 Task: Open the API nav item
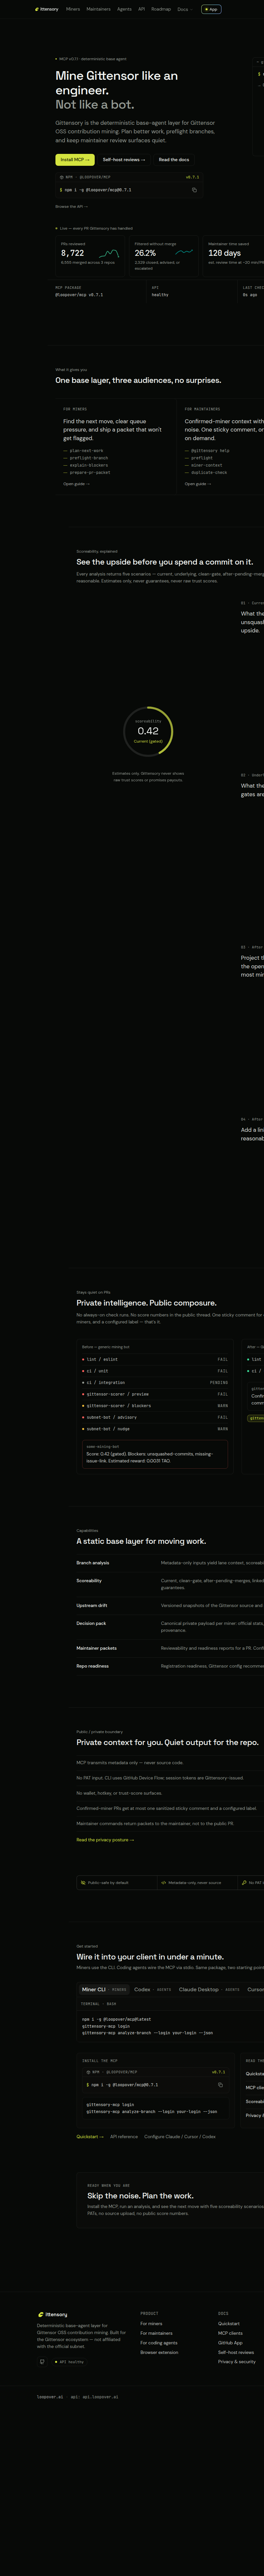[142, 9]
